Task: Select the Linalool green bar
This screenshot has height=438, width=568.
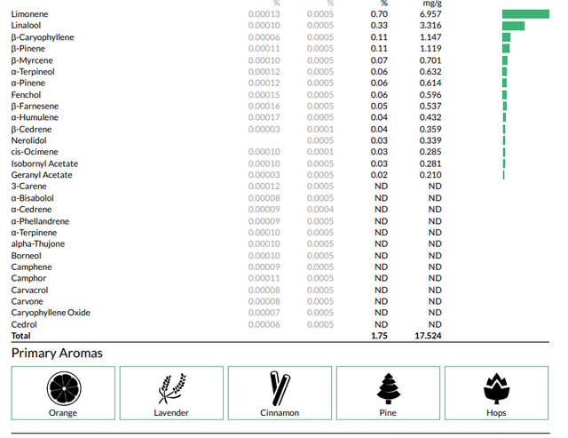Action: [513, 26]
